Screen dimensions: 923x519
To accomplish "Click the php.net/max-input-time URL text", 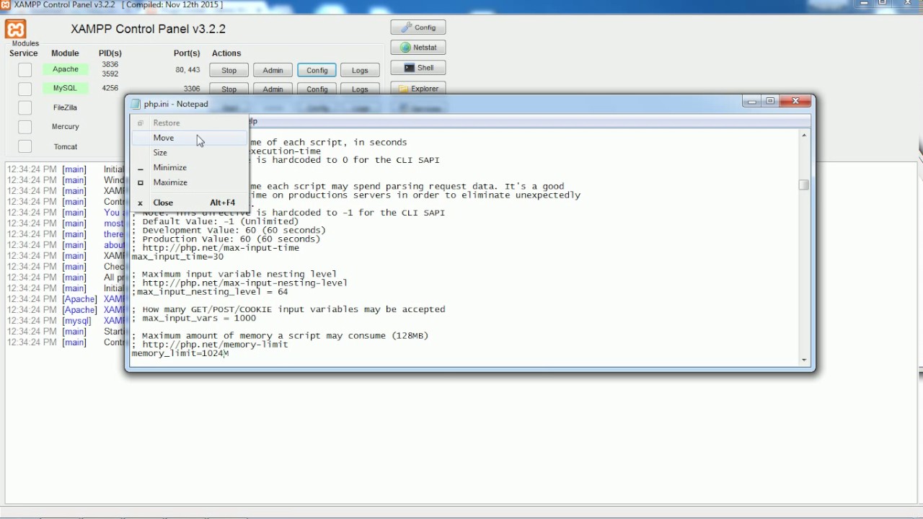I will pos(221,248).
